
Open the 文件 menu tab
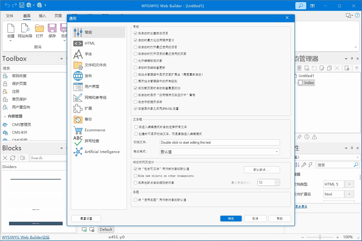pos(10,16)
